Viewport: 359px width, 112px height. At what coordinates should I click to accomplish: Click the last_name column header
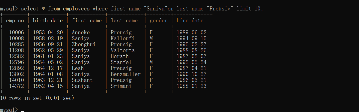124,21
